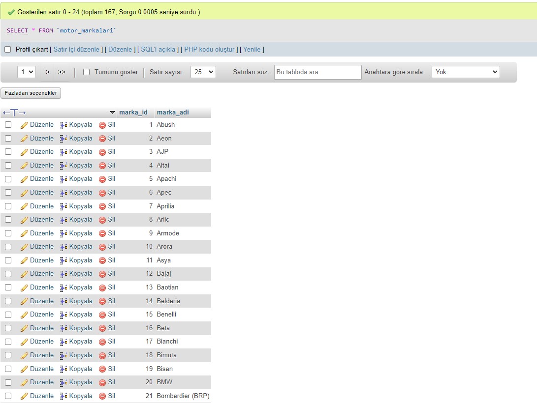Select the checkbox for the Aprilia row
This screenshot has width=537, height=403.
click(x=8, y=206)
